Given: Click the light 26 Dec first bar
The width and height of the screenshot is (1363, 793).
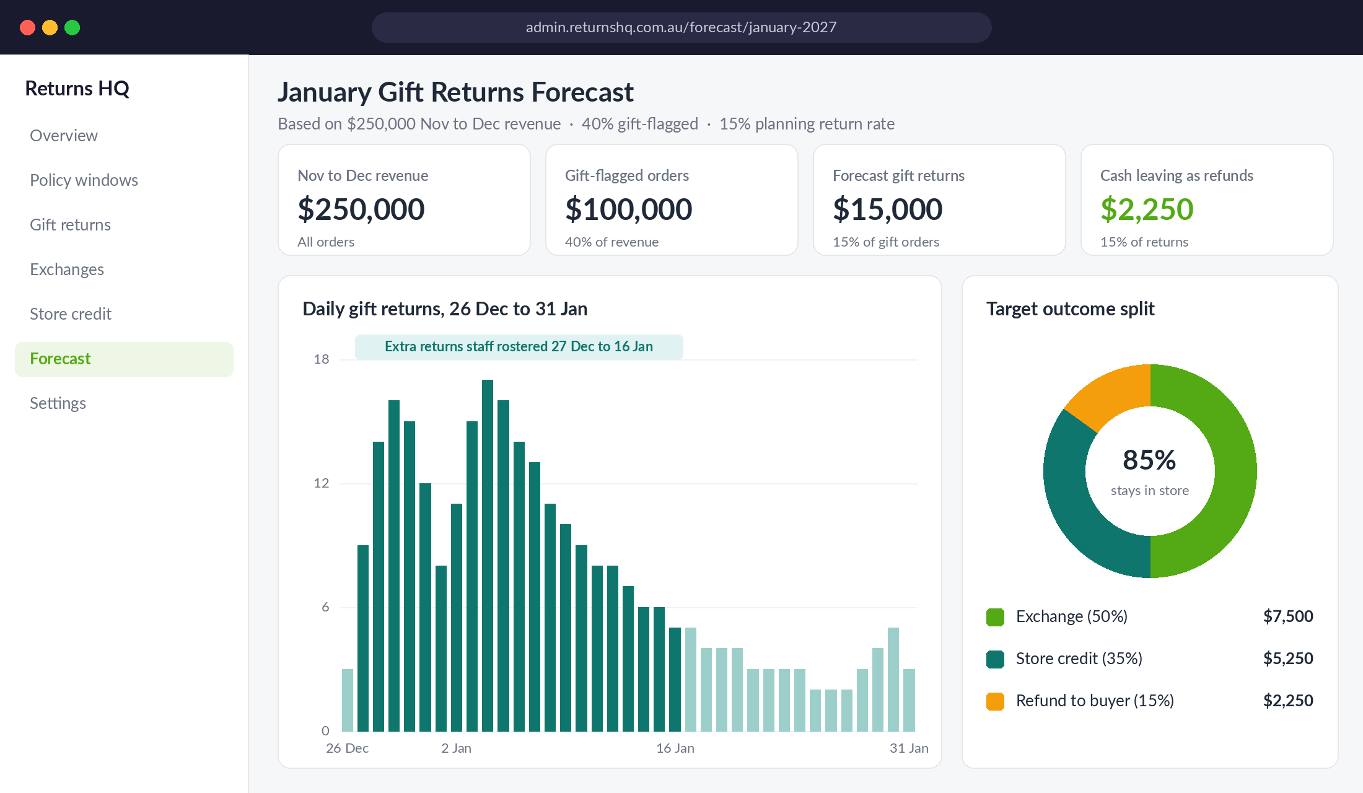Looking at the screenshot, I should click(x=348, y=700).
